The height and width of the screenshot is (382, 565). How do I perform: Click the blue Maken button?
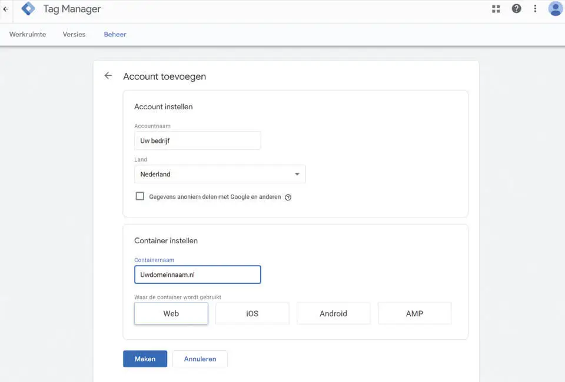[x=145, y=359]
